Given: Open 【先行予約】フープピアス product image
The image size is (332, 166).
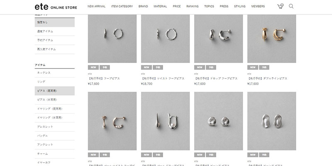Looking at the screenshot, I should pos(112,39).
